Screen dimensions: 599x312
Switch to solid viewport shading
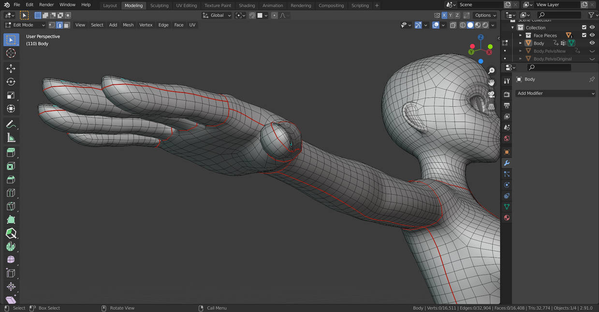470,25
